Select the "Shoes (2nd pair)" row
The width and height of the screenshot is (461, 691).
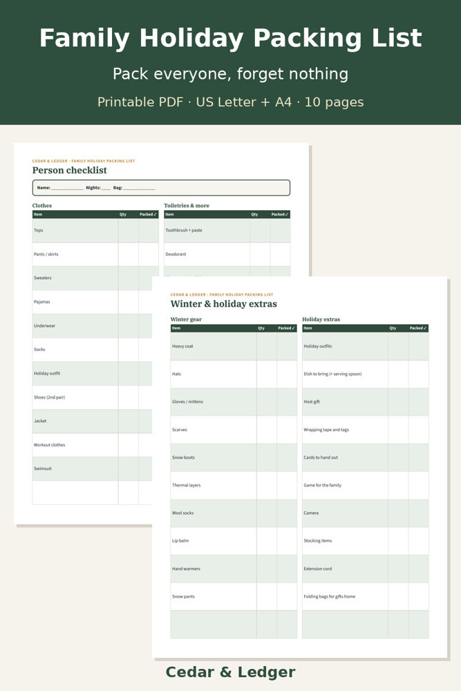coord(92,397)
